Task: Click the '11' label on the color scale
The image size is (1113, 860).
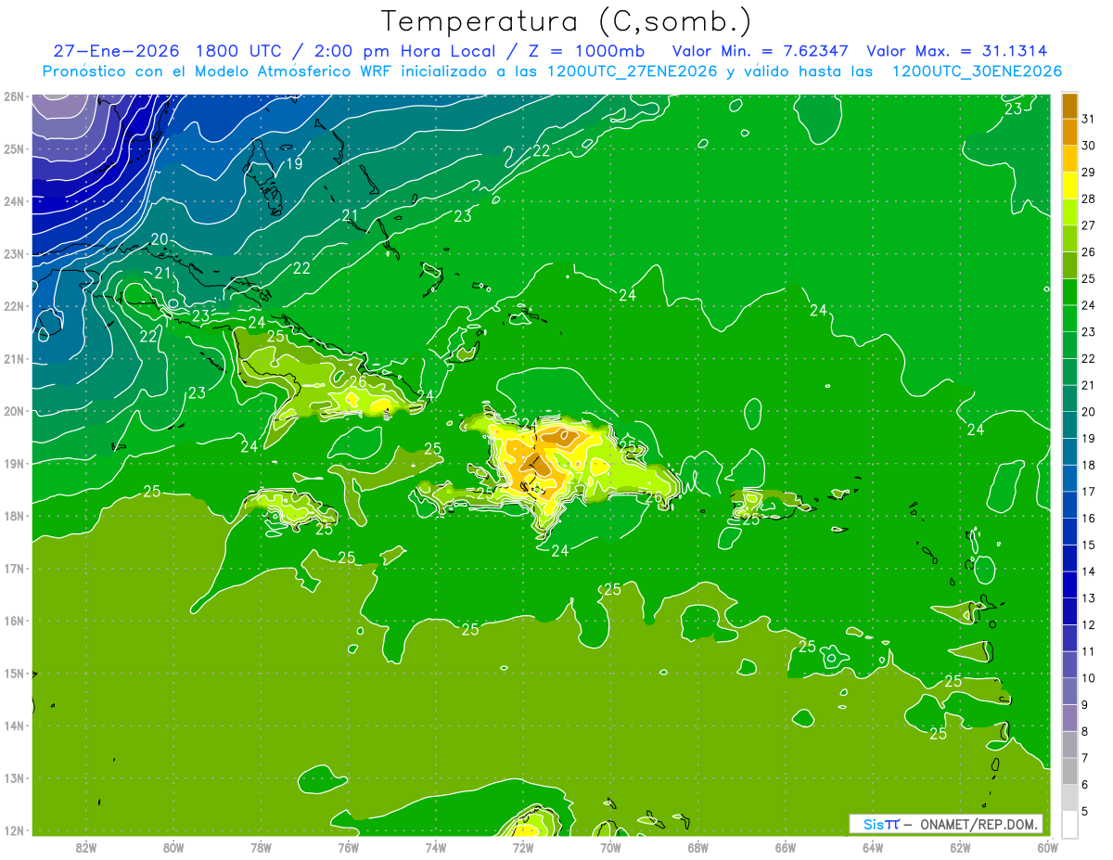Action: [x=1088, y=652]
